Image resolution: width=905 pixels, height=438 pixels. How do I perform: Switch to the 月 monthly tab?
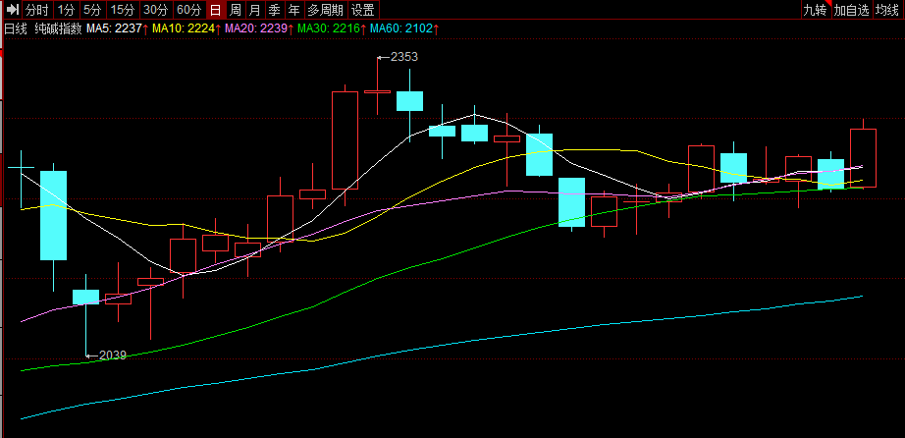click(254, 9)
